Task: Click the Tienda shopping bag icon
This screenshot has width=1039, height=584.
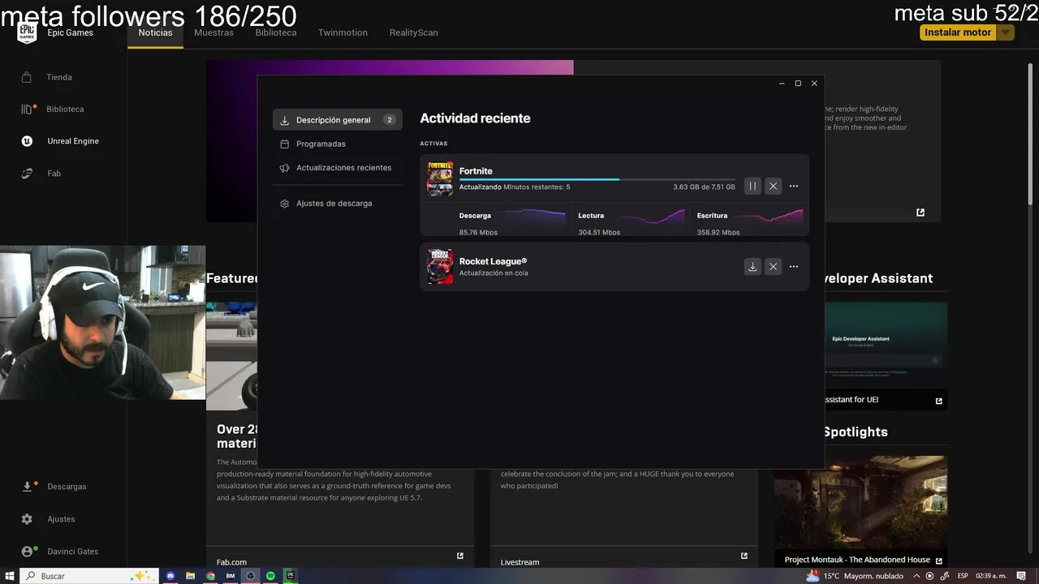Action: tap(27, 77)
